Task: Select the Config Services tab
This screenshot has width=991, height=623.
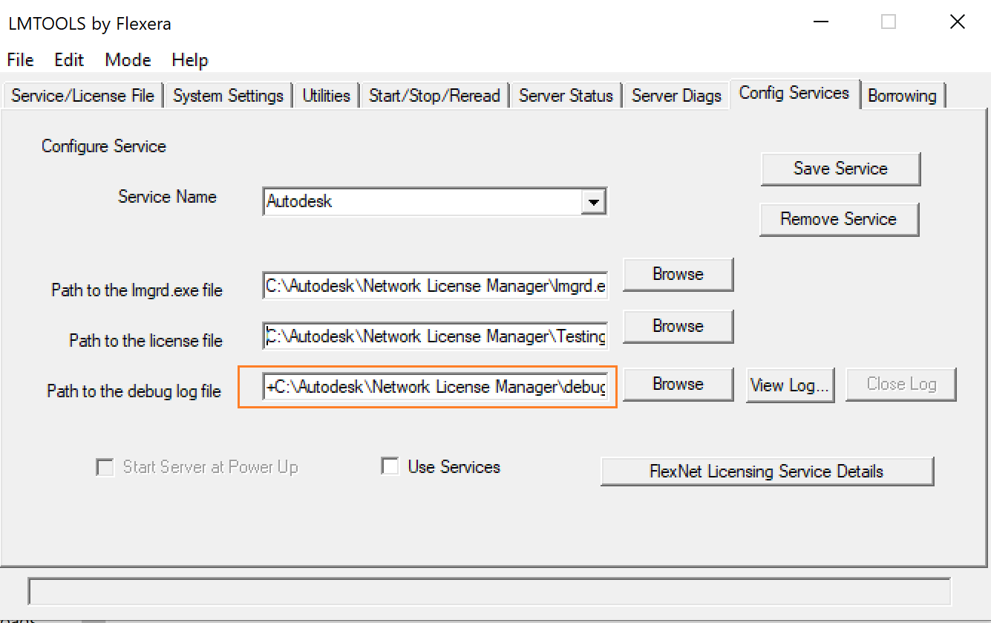Action: pos(794,94)
